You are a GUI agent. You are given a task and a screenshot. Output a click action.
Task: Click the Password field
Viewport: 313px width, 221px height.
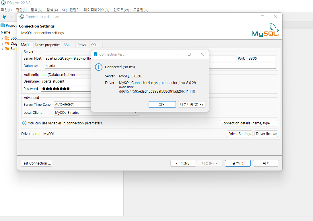(x=66, y=89)
